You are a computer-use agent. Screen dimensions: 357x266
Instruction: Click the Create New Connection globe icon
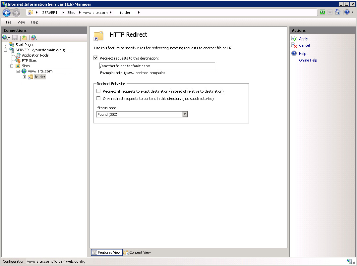[x=5, y=38]
